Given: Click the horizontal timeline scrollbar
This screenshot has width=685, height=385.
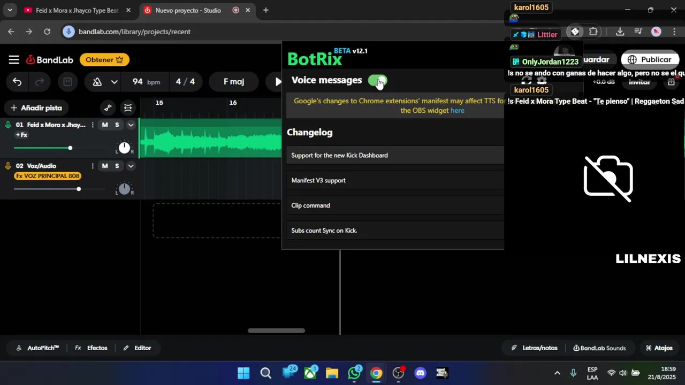Looking at the screenshot, I should (276, 330).
